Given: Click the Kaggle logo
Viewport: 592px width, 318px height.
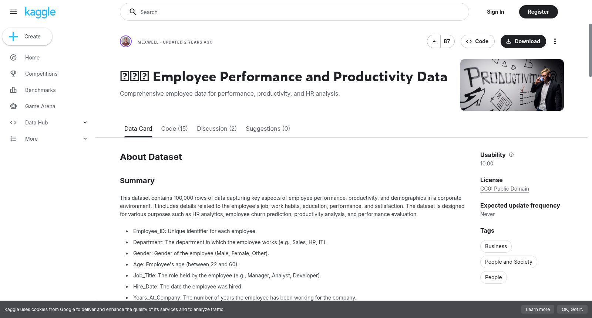Looking at the screenshot, I should [40, 12].
